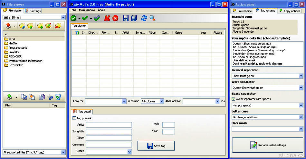Viewport: 306px width, 159px height.
Task: Click the red X uncheck icon
Action: [x=107, y=18]
